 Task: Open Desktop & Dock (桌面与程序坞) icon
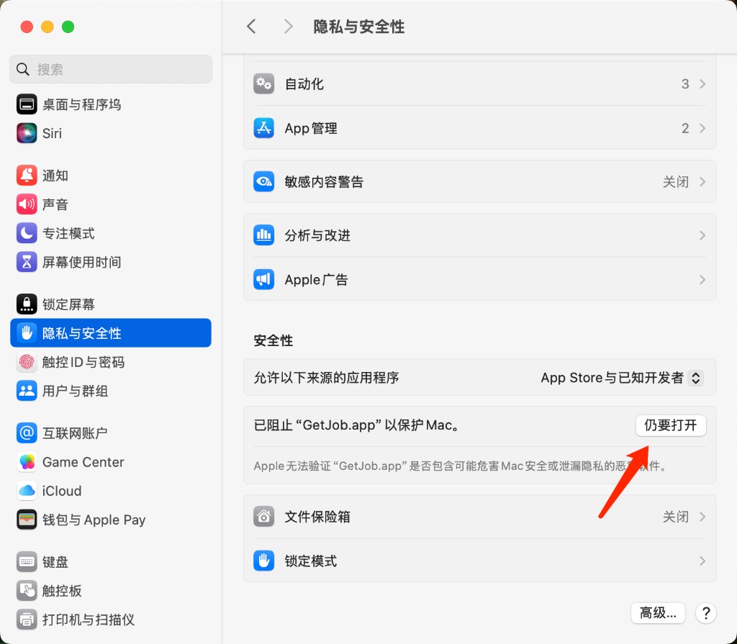point(27,104)
